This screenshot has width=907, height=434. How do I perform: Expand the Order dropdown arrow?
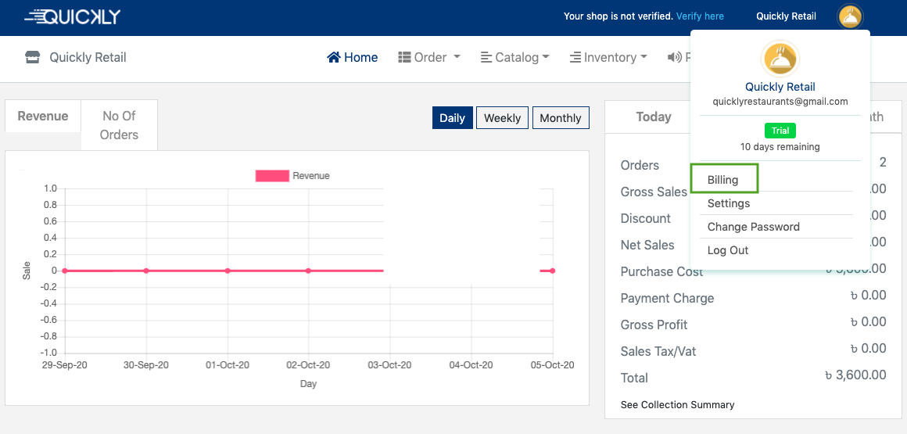[x=457, y=57]
